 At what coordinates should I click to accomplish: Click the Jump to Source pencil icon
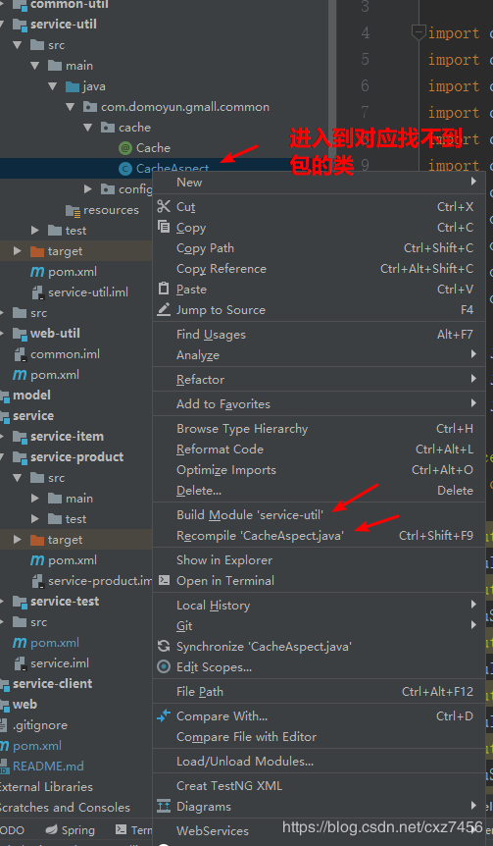tap(164, 310)
